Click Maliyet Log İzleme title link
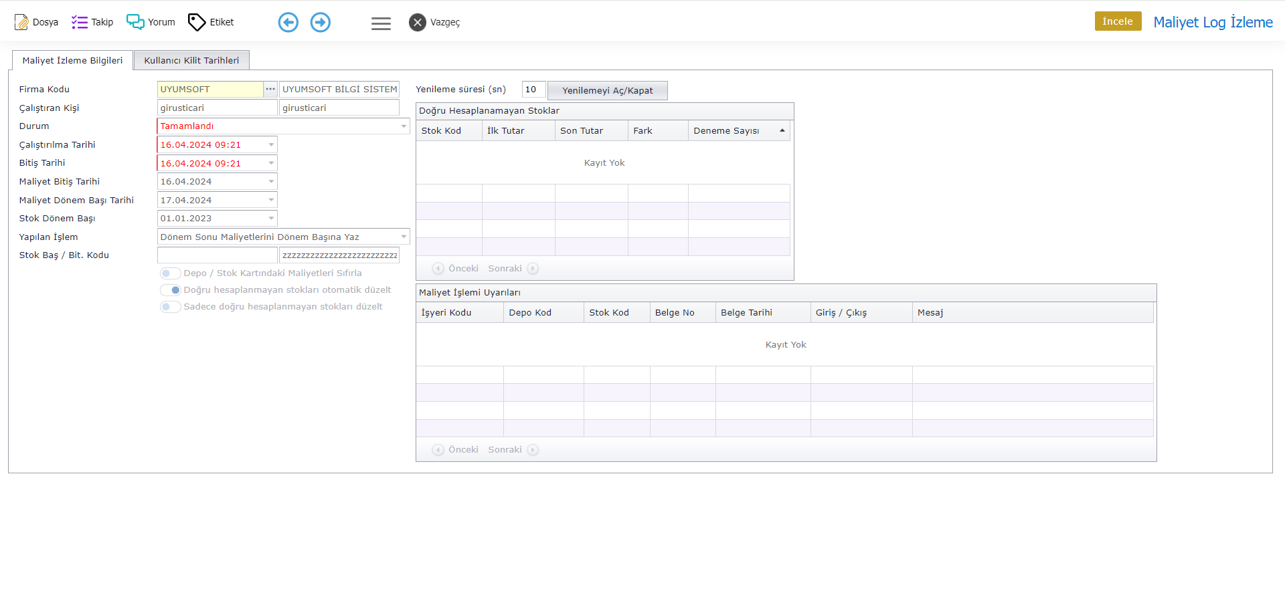1285x595 pixels. coord(1213,22)
